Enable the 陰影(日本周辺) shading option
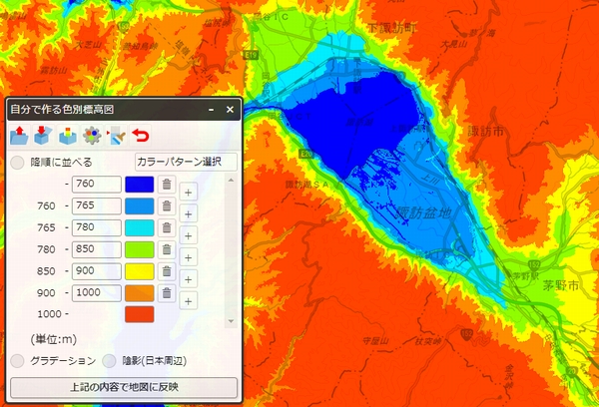The image size is (599, 407). pyautogui.click(x=109, y=360)
